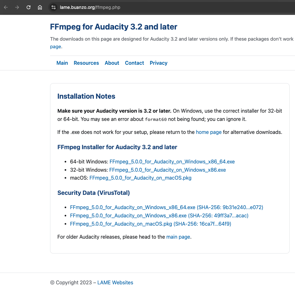
Task: Open the Contact navigation item
Action: point(134,63)
